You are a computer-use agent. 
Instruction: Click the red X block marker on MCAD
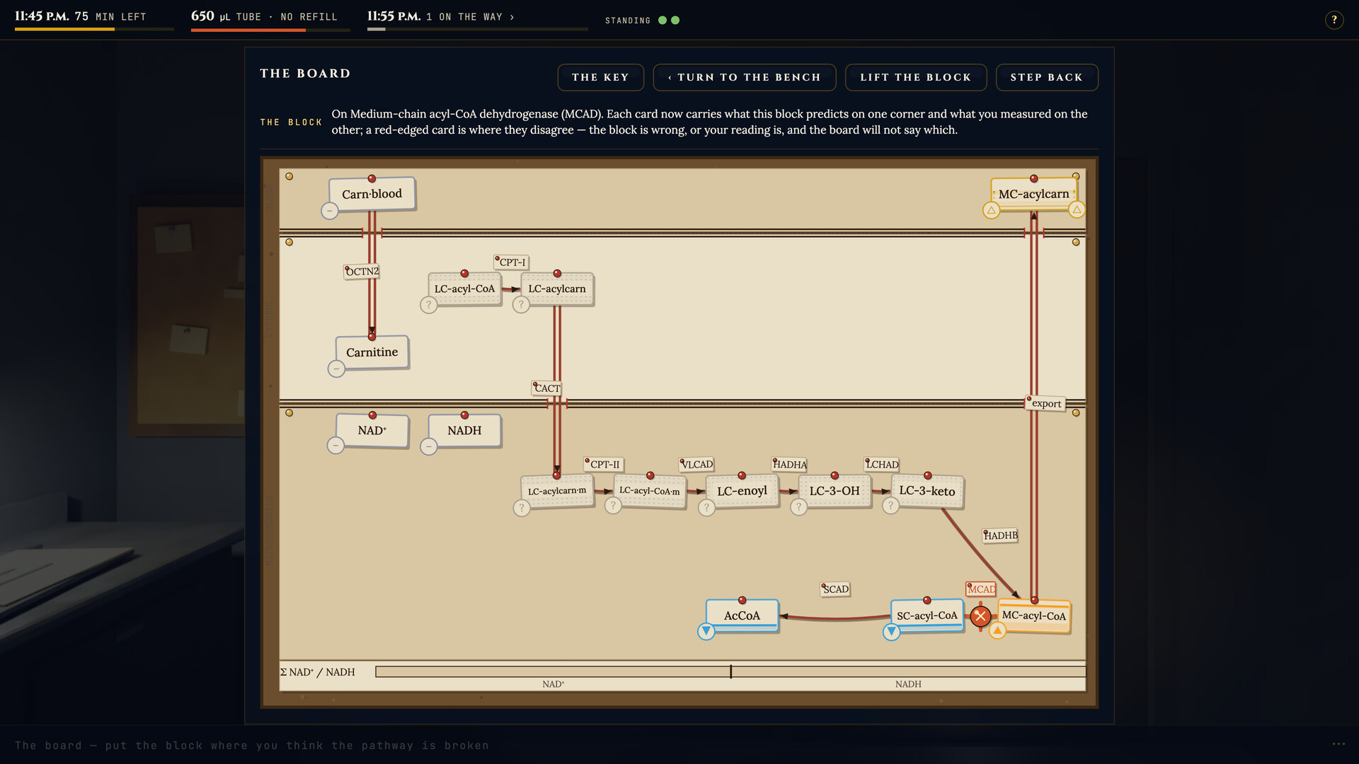pyautogui.click(x=980, y=616)
